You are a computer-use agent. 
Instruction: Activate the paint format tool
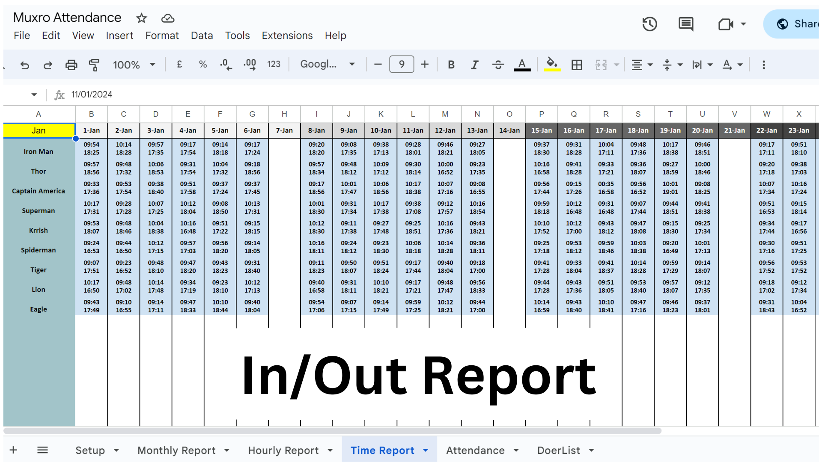pos(94,65)
